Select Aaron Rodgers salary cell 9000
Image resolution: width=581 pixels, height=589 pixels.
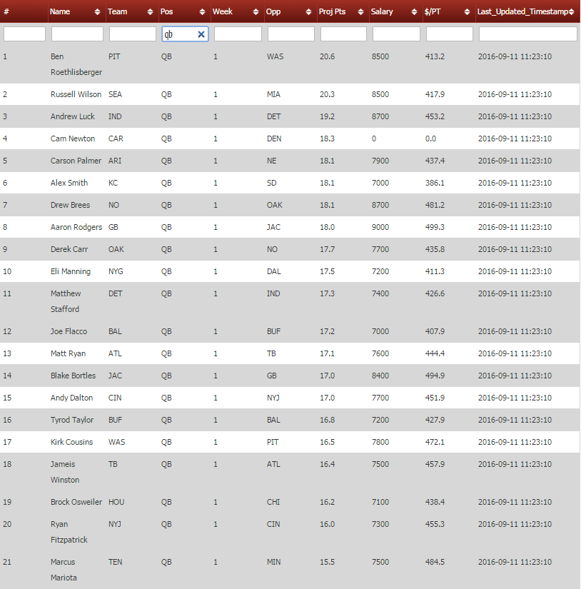pyautogui.click(x=380, y=227)
